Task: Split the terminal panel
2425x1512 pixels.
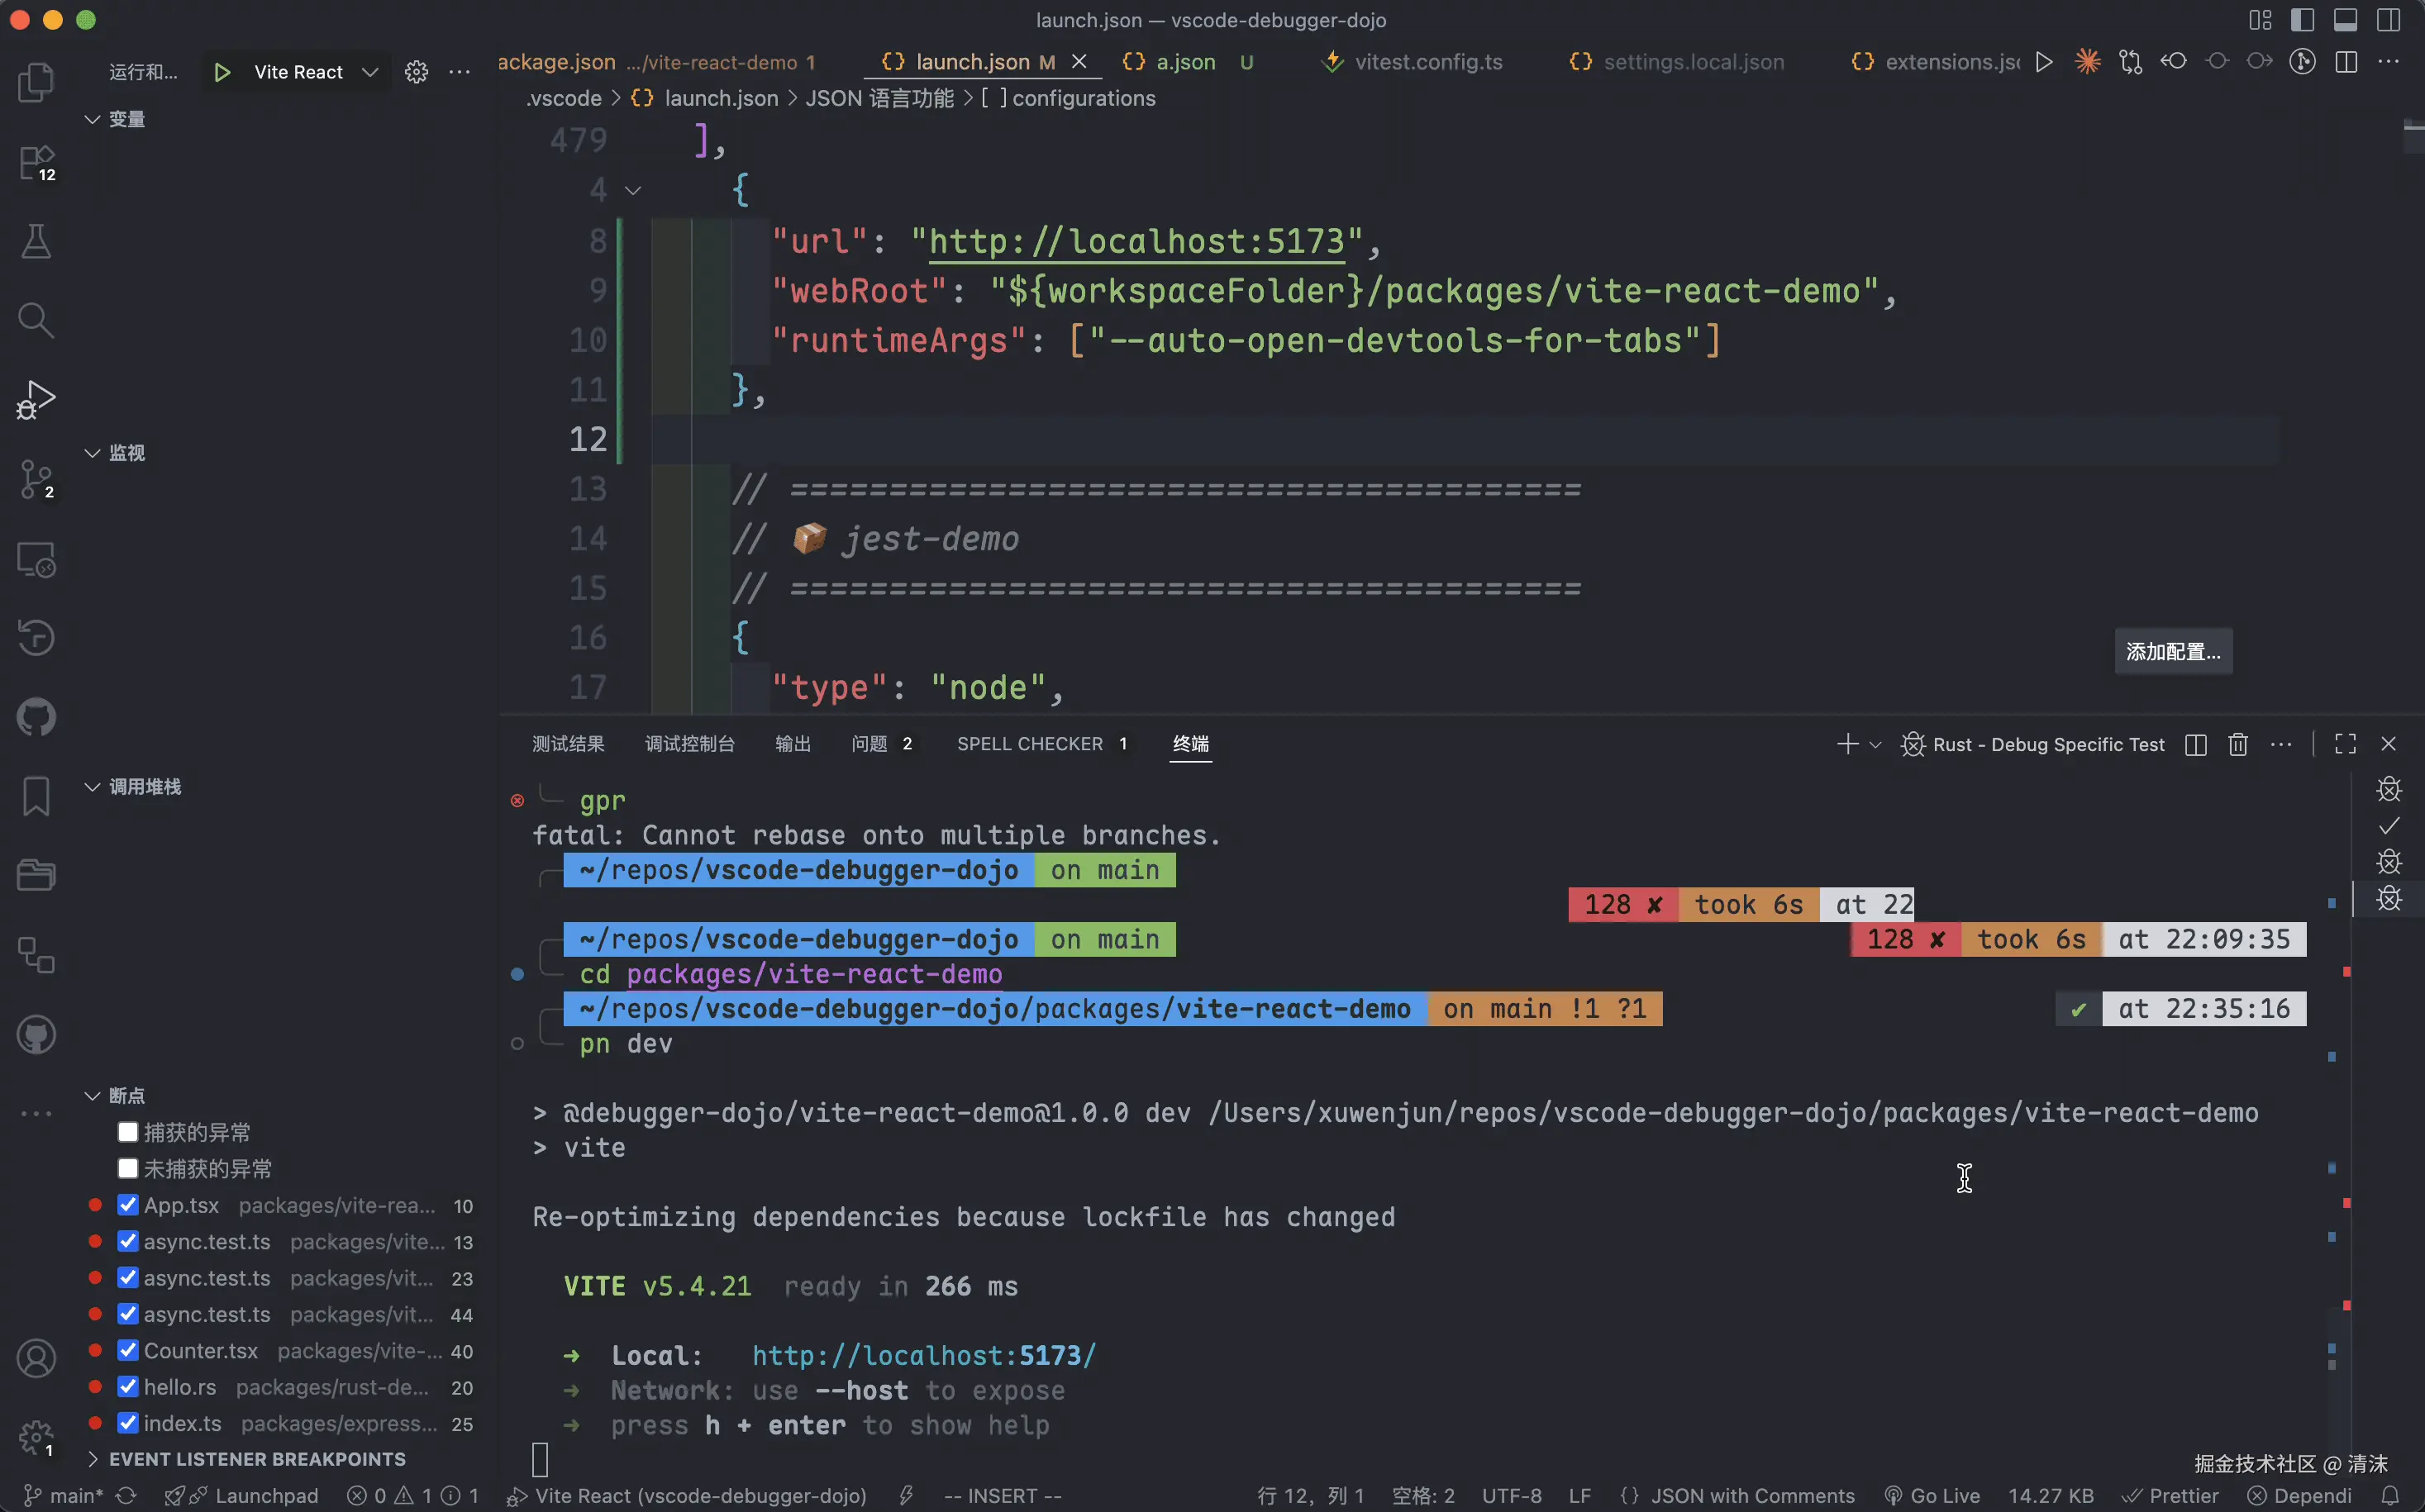Action: tap(2196, 744)
